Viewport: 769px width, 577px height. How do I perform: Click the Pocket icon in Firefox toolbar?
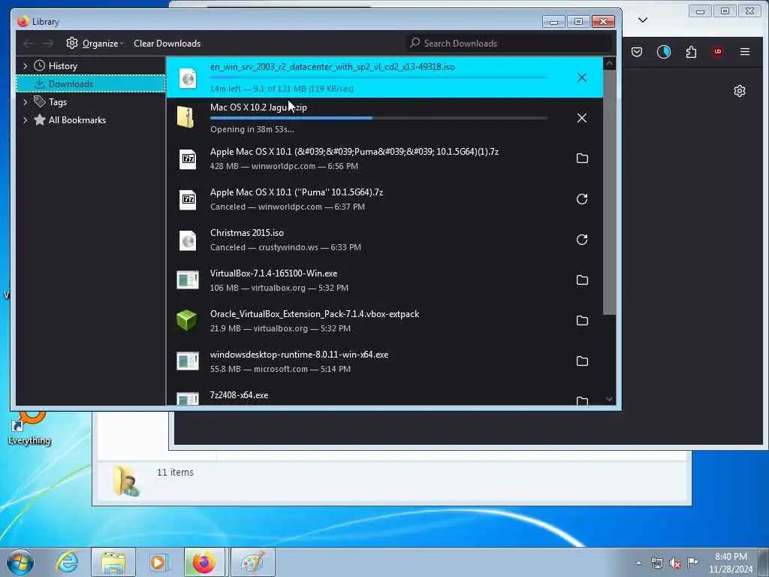(637, 52)
